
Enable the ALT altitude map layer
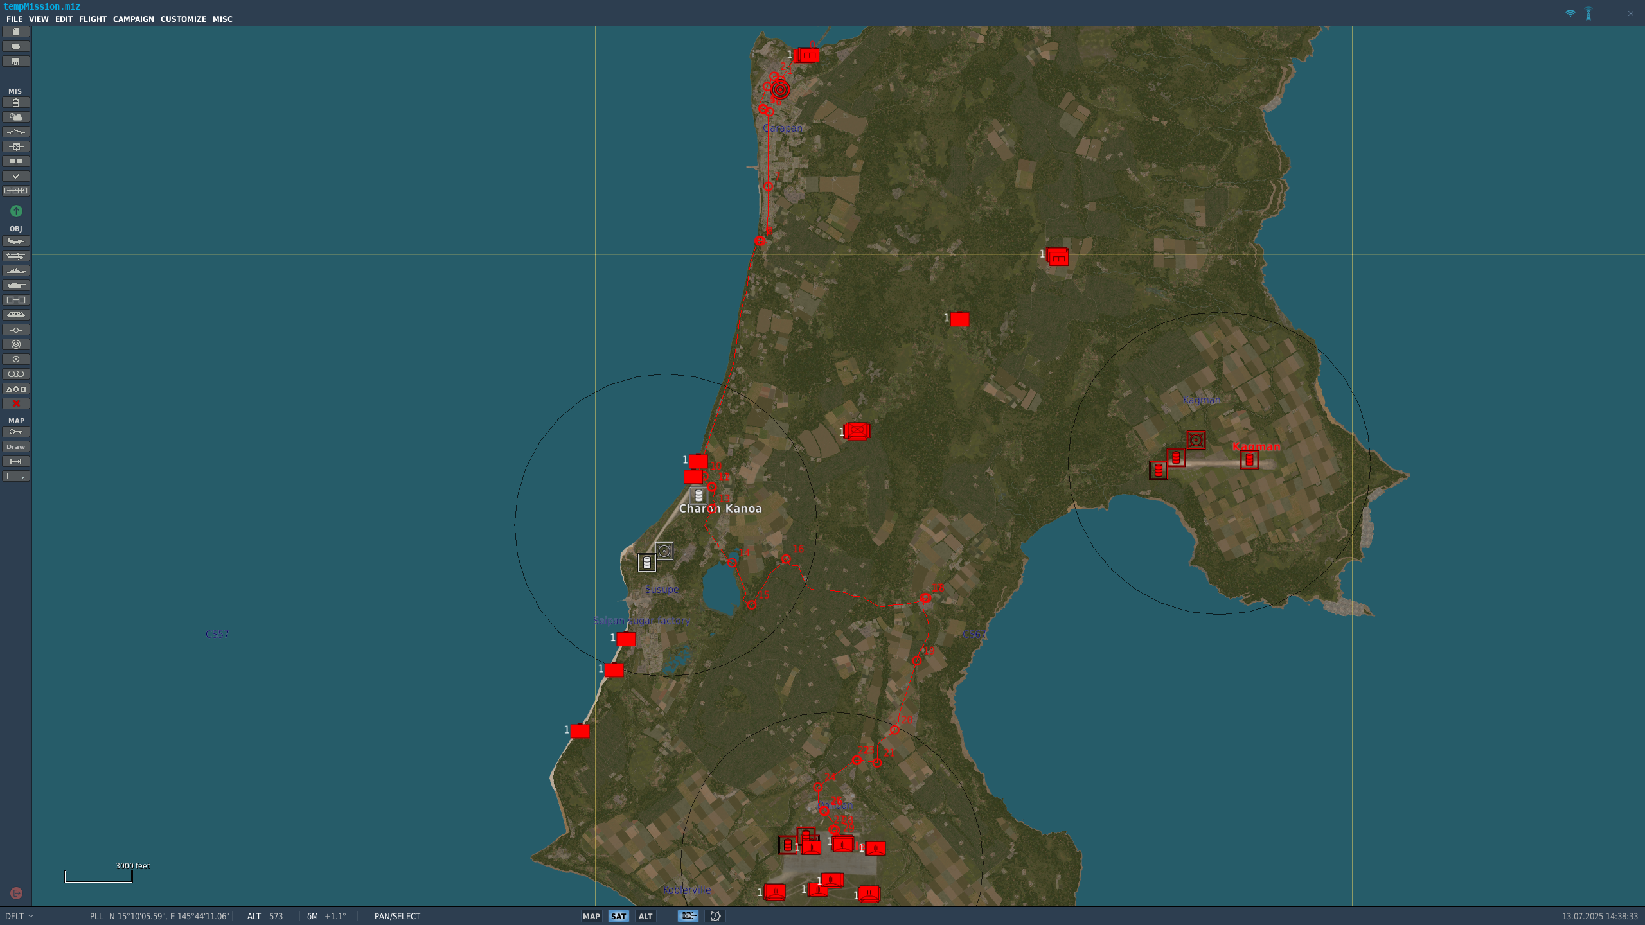645,916
